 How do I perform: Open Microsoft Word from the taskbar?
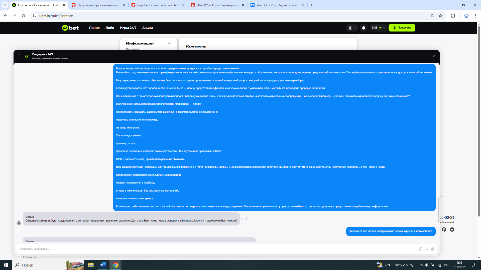pos(103,265)
